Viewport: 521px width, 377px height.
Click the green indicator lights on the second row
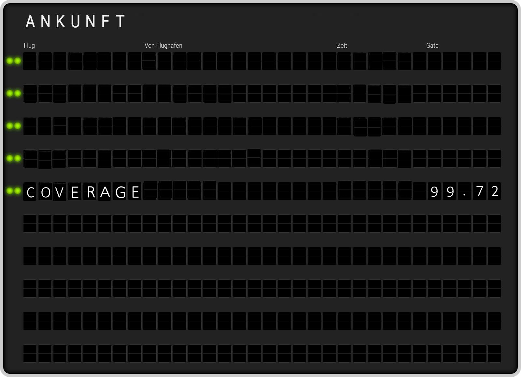pyautogui.click(x=14, y=93)
